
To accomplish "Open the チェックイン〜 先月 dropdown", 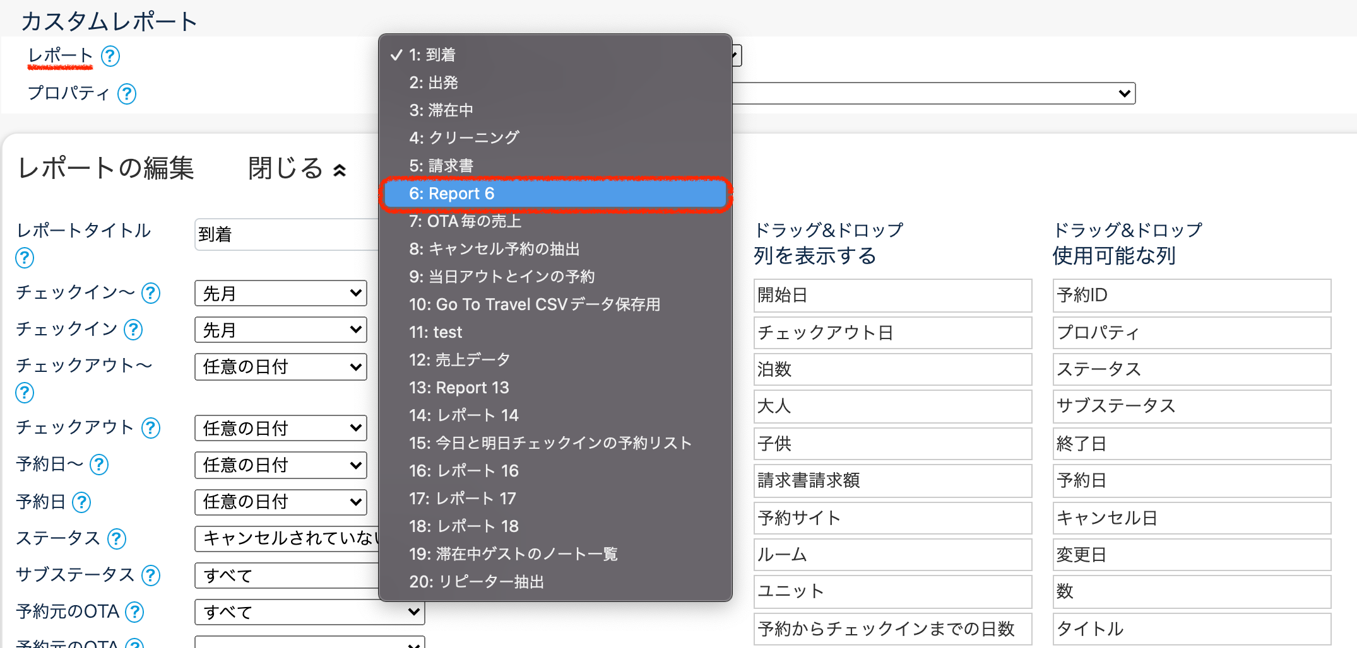I will 281,294.
